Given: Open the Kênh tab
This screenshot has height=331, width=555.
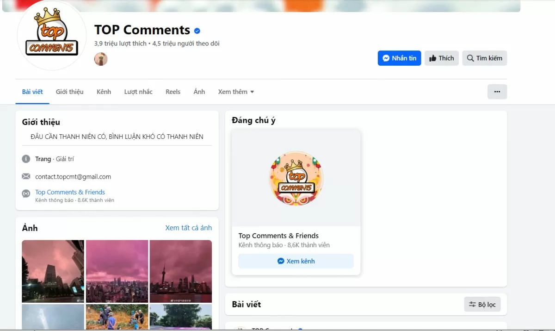Looking at the screenshot, I should click(x=104, y=92).
